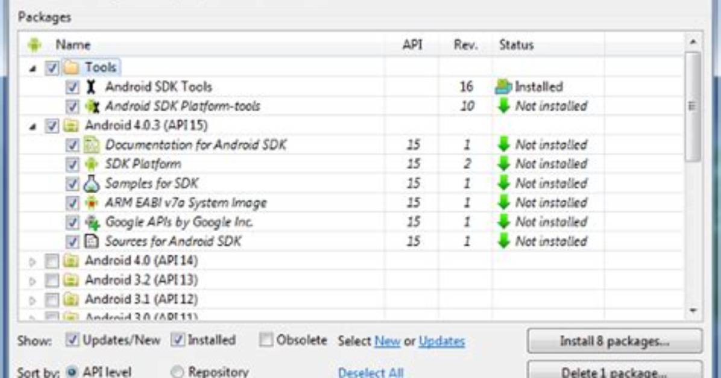Click the green download arrow for ARM EABI row
Screen dimensions: 721x378
click(x=504, y=202)
